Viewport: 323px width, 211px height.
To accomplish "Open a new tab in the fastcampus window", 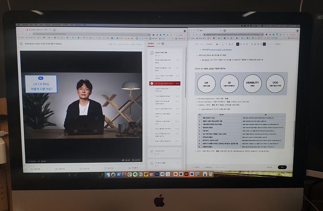I will point(54,30).
